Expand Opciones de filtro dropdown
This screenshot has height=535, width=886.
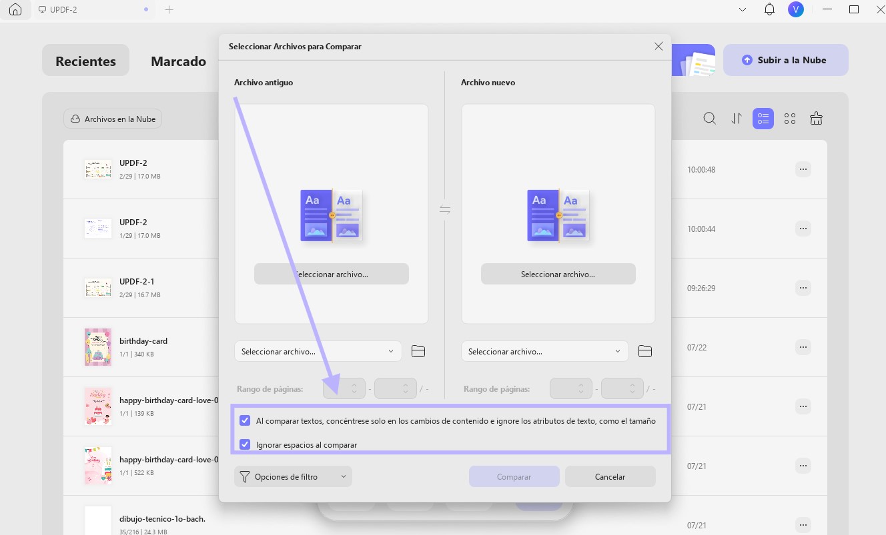click(293, 476)
